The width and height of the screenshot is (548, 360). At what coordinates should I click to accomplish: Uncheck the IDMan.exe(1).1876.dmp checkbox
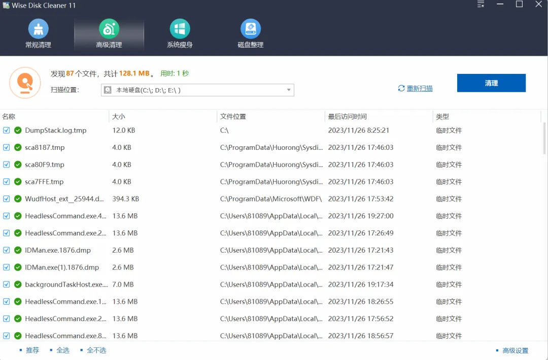6,267
